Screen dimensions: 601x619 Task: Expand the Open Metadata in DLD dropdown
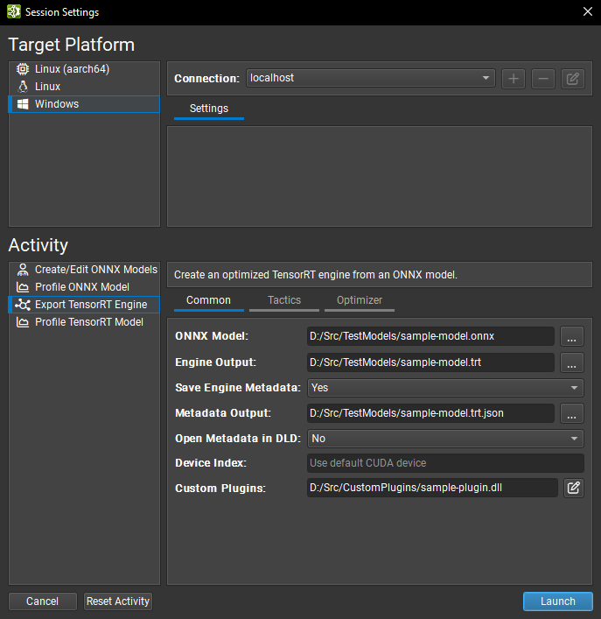[x=445, y=438]
